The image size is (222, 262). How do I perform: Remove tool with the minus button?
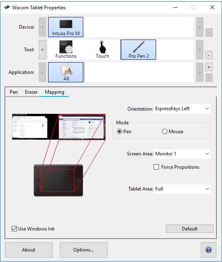coord(209,55)
